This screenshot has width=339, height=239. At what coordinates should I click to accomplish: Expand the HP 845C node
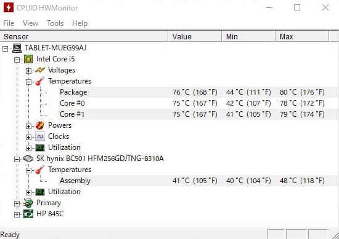point(17,214)
